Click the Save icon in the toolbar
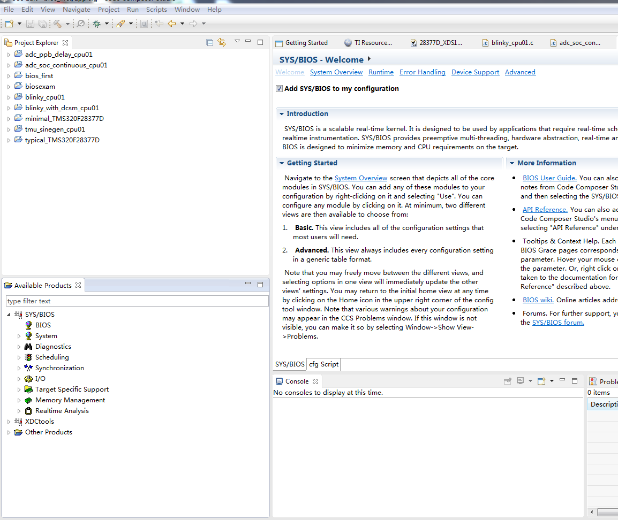The width and height of the screenshot is (618, 520). pyautogui.click(x=30, y=24)
